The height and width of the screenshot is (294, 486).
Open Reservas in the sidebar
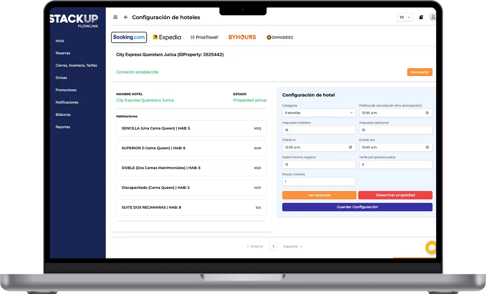point(63,53)
